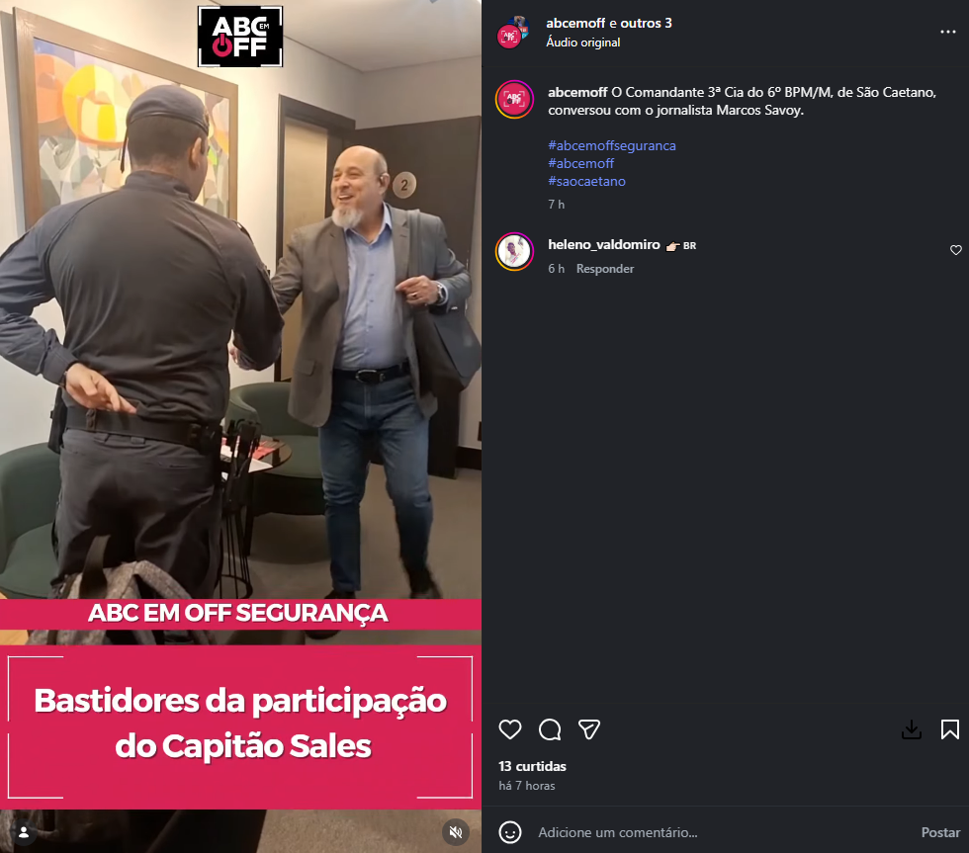969x853 pixels.
Task: Click the Postar button
Action: [940, 832]
